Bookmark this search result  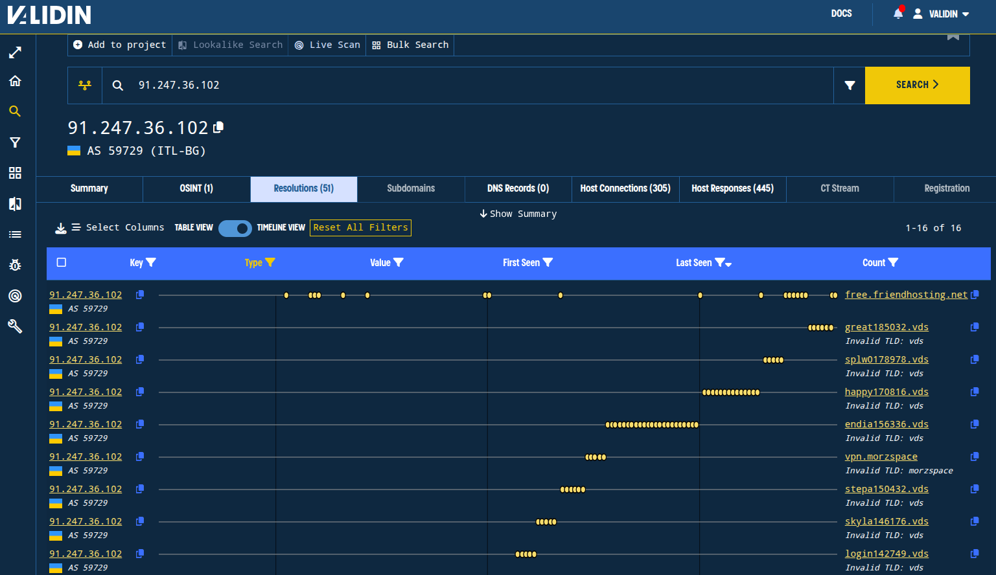tap(953, 37)
